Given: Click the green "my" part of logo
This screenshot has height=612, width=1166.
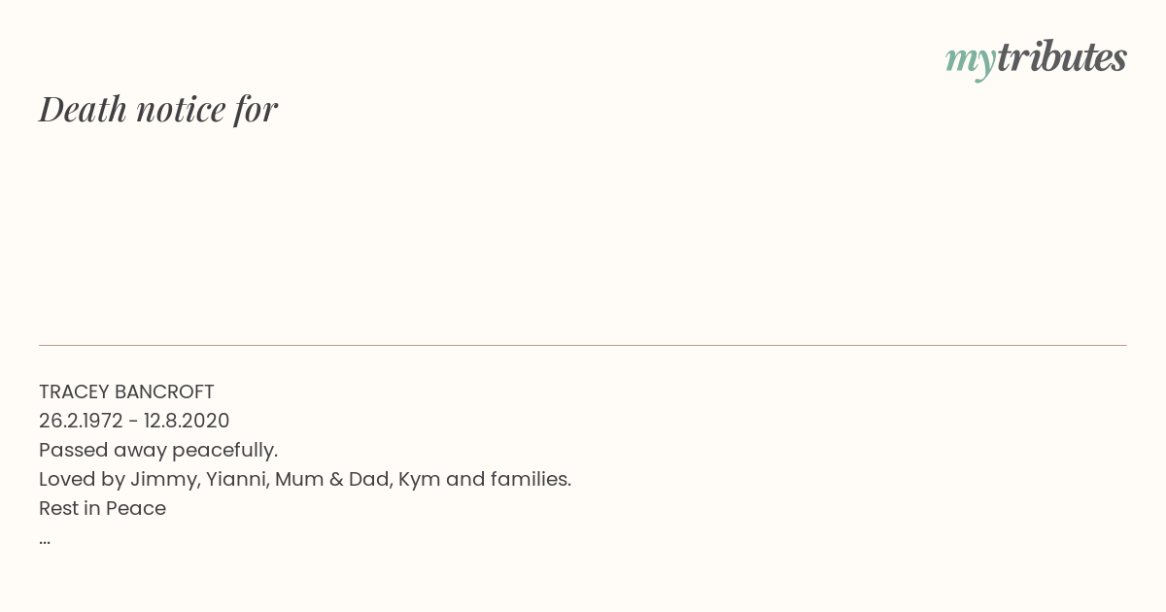Looking at the screenshot, I should [x=971, y=62].
